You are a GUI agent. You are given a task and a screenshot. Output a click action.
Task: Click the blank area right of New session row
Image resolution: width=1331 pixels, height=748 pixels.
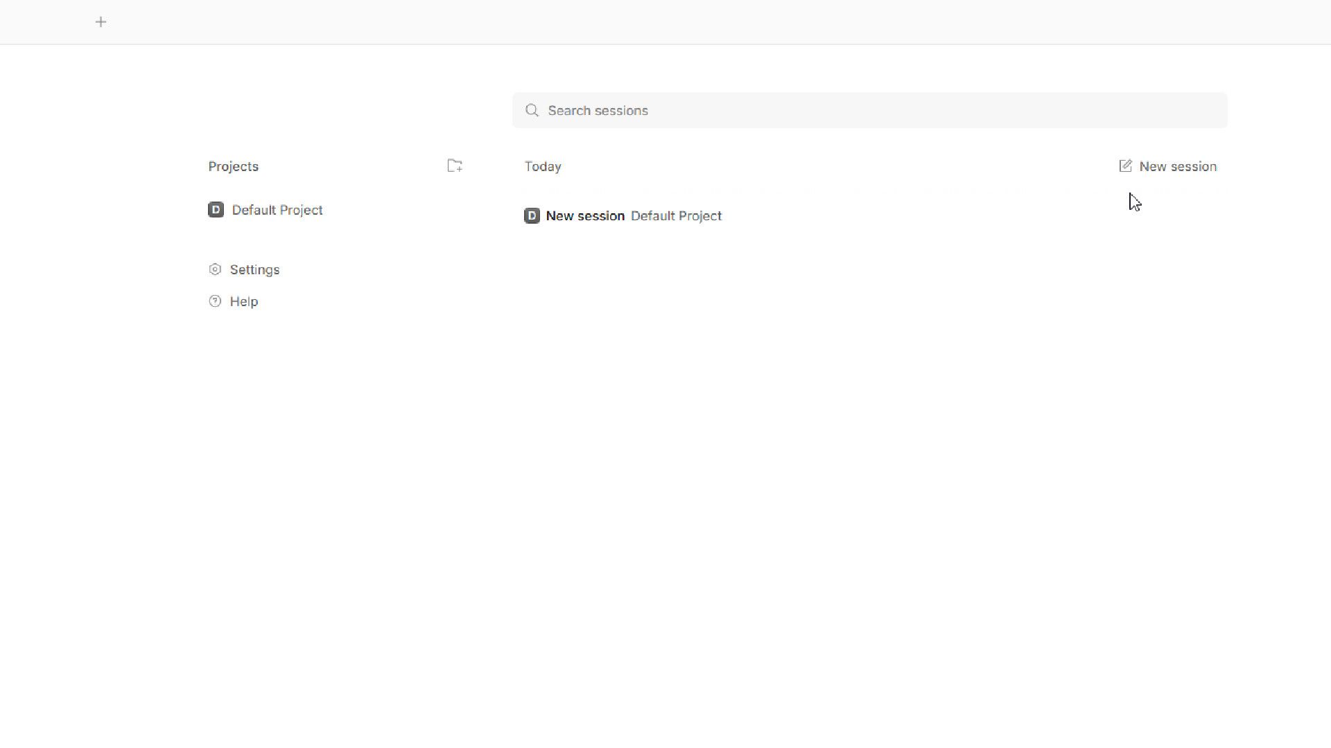pos(971,216)
